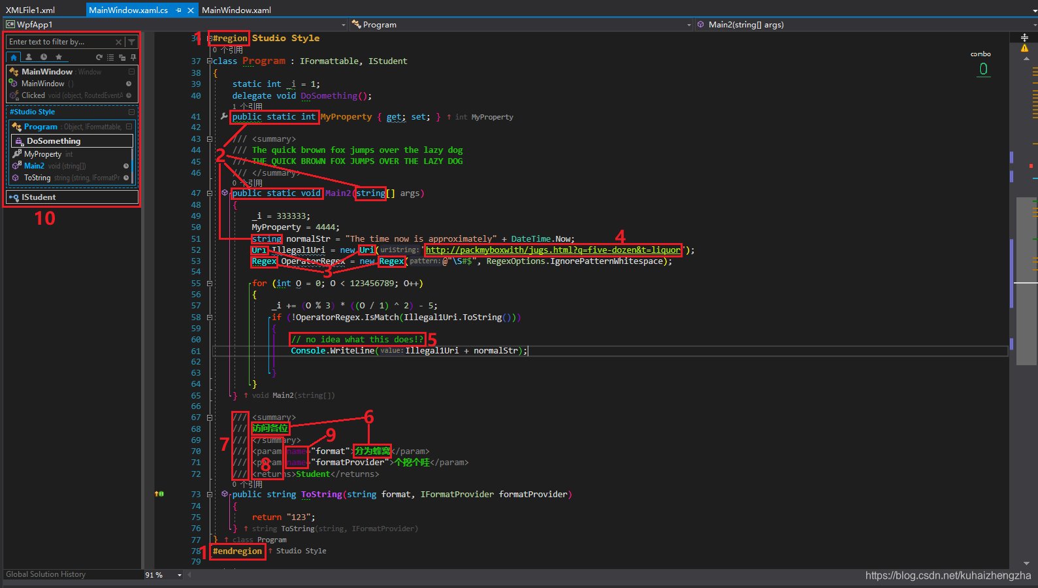Collapse the summary comment fold at line 43

pyautogui.click(x=210, y=139)
